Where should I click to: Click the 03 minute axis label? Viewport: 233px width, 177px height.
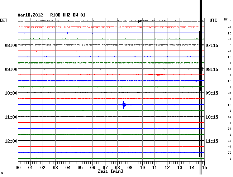tap(55, 168)
